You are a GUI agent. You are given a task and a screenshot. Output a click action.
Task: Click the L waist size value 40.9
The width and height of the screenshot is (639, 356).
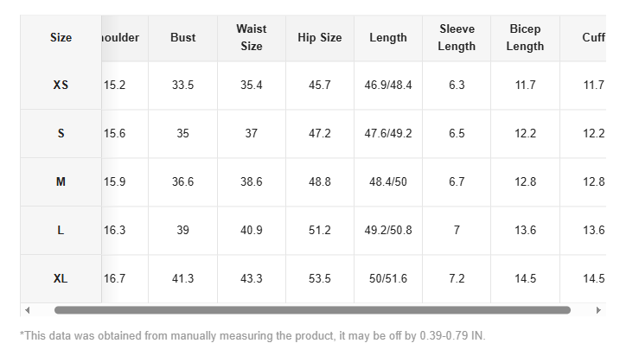251,231
